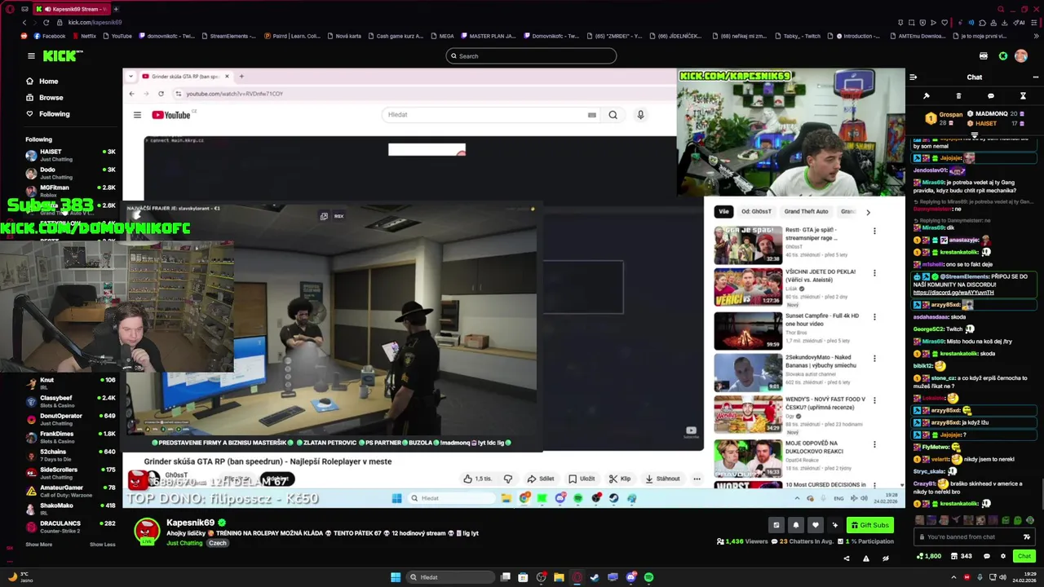
Task: Collapse list with Show Less
Action: click(102, 545)
